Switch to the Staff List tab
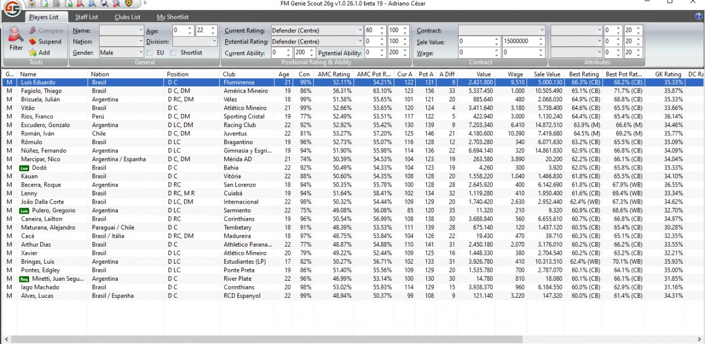This screenshot has height=344, width=705. [86, 17]
